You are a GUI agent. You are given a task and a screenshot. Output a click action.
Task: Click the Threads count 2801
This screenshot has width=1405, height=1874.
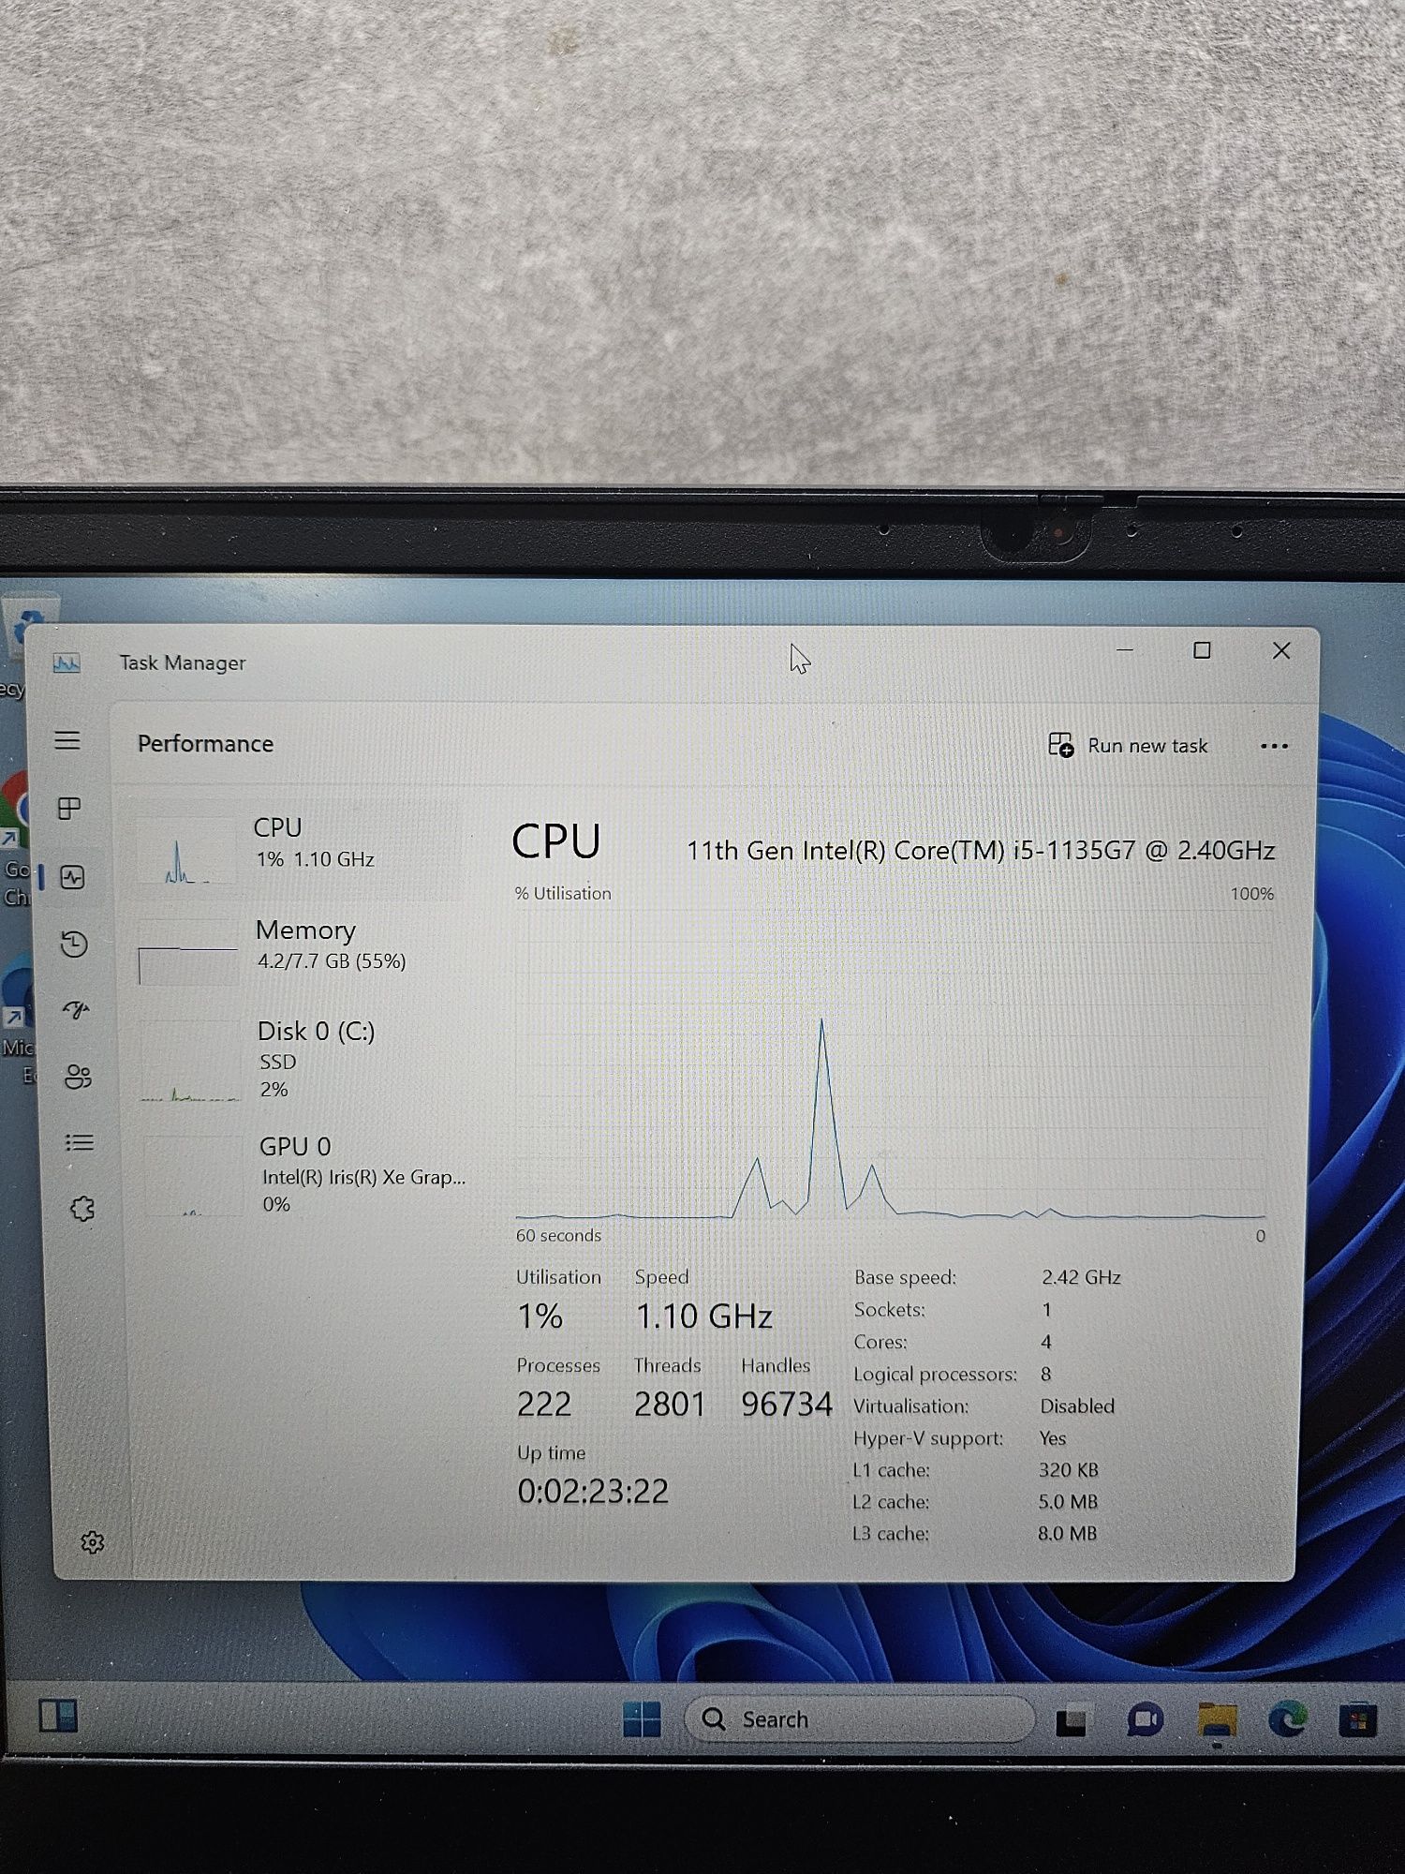(669, 1404)
